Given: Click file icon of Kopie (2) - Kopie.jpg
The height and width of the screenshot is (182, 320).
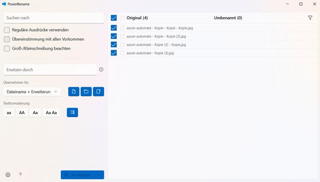Looking at the screenshot, I should click(x=122, y=45).
